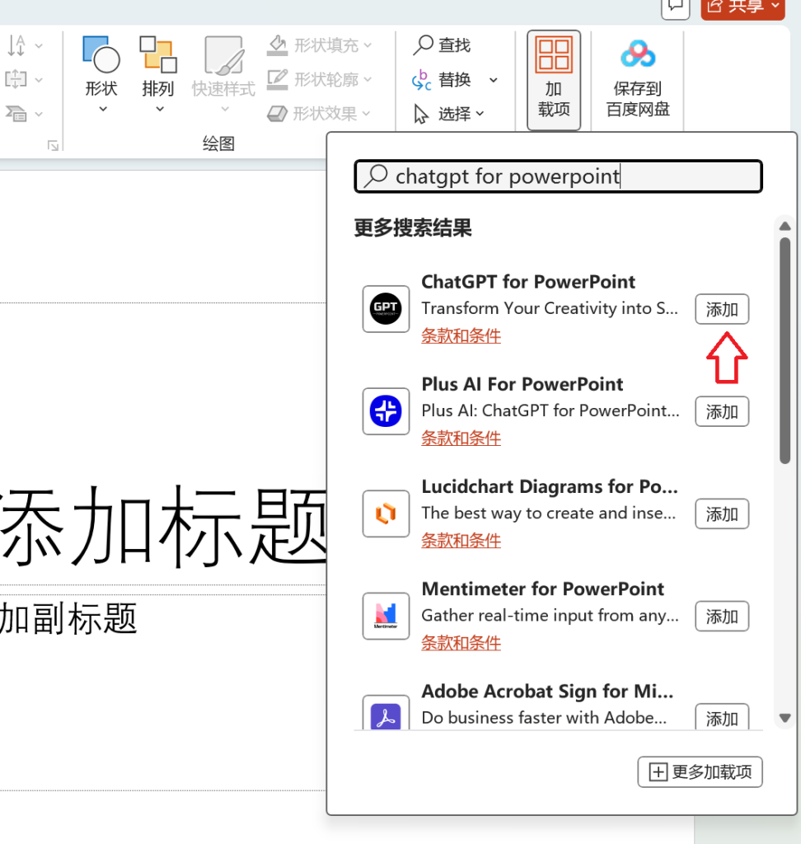Viewport: 801px width, 844px height.
Task: Expand the Arrange dropdown chevron
Action: [160, 109]
